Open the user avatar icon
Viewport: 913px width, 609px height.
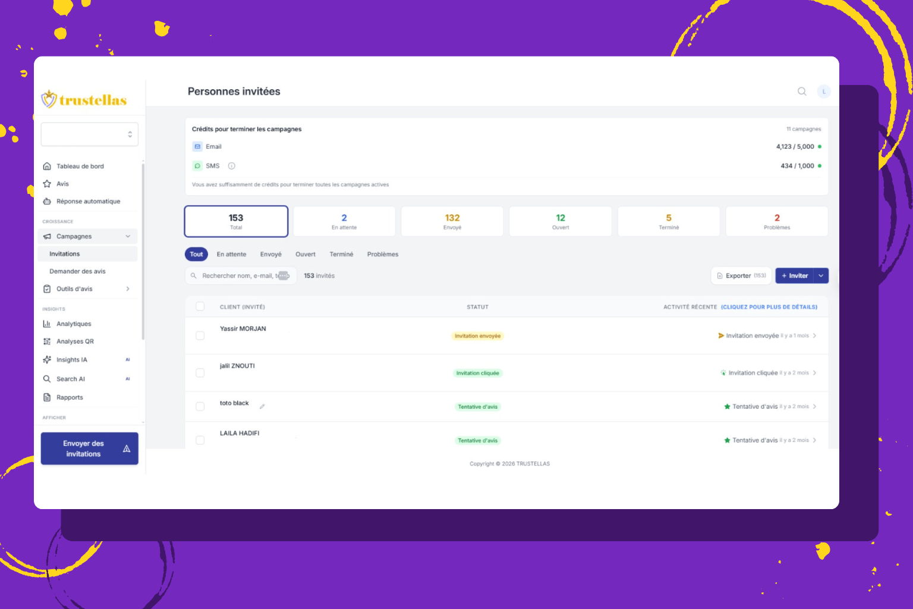(x=823, y=92)
